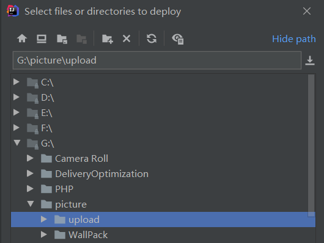Go to the Home directory icon

point(22,38)
